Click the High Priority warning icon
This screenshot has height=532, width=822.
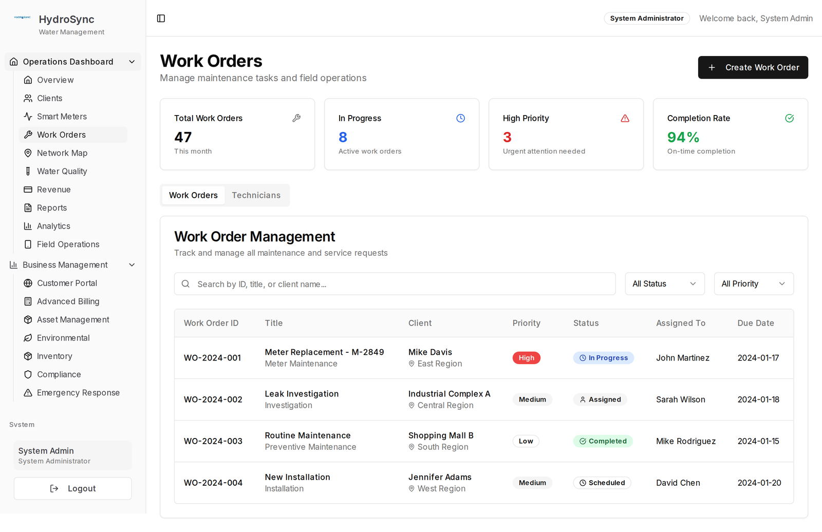pyautogui.click(x=625, y=119)
